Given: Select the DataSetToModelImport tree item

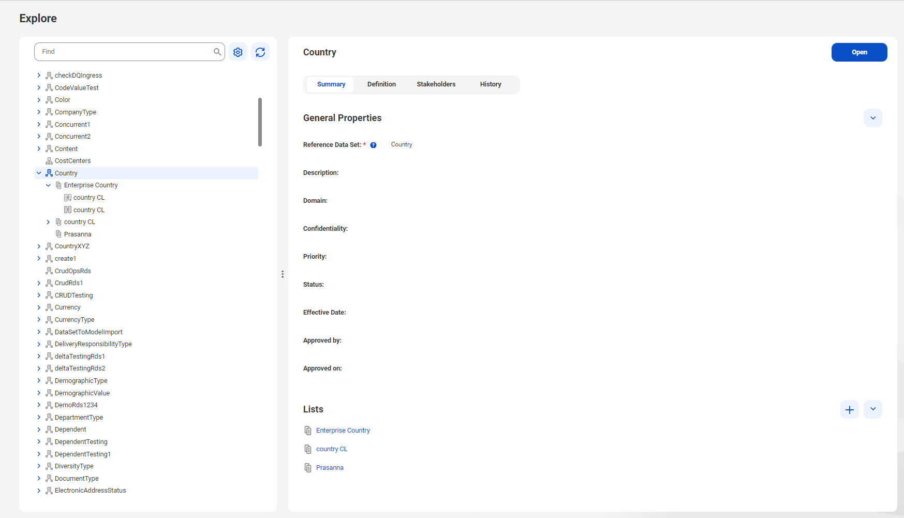Looking at the screenshot, I should pos(88,332).
